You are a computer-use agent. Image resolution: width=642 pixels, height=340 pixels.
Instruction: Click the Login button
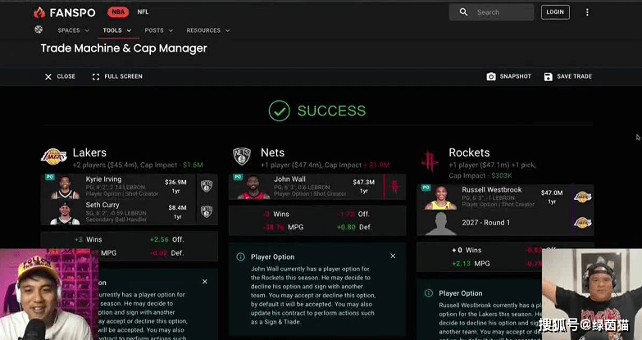pos(555,12)
